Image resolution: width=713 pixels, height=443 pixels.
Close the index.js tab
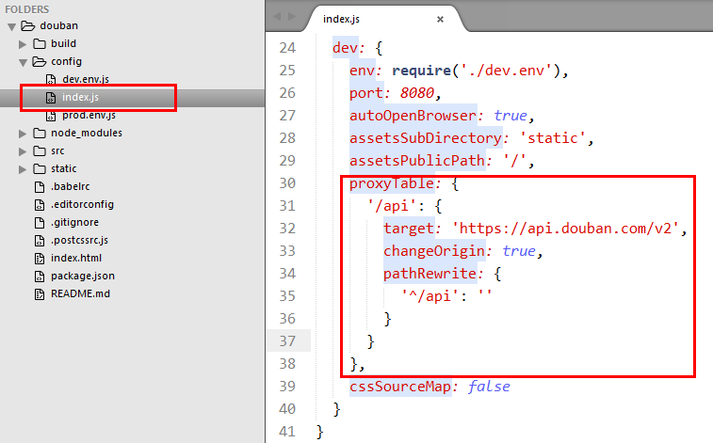[x=440, y=19]
